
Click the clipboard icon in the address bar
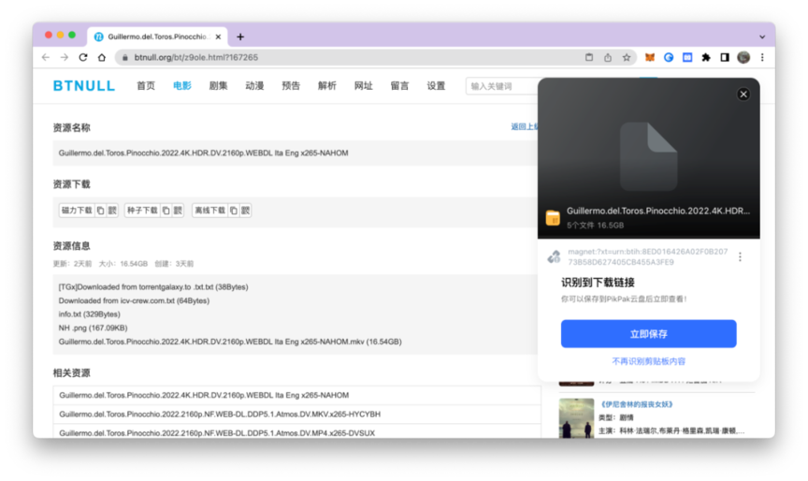coord(589,57)
